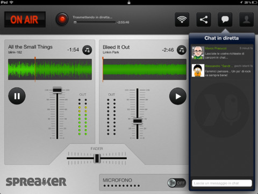
Task: Toggle the live chat speech bubble icon
Action: tap(225, 19)
